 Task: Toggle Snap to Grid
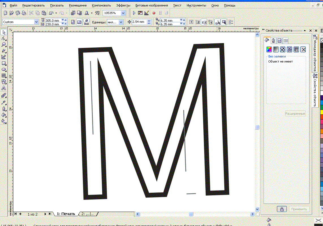(191, 22)
